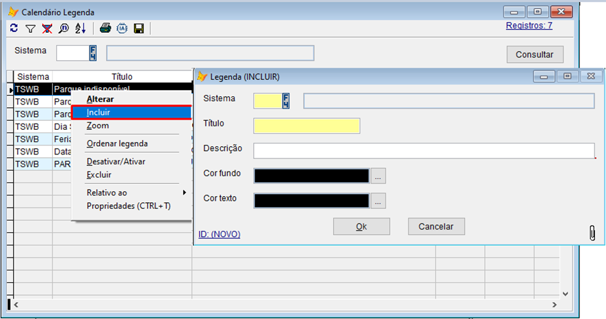Choose Ordenar legenda in the context menu
Viewport: 606px width, 319px height.
click(117, 143)
